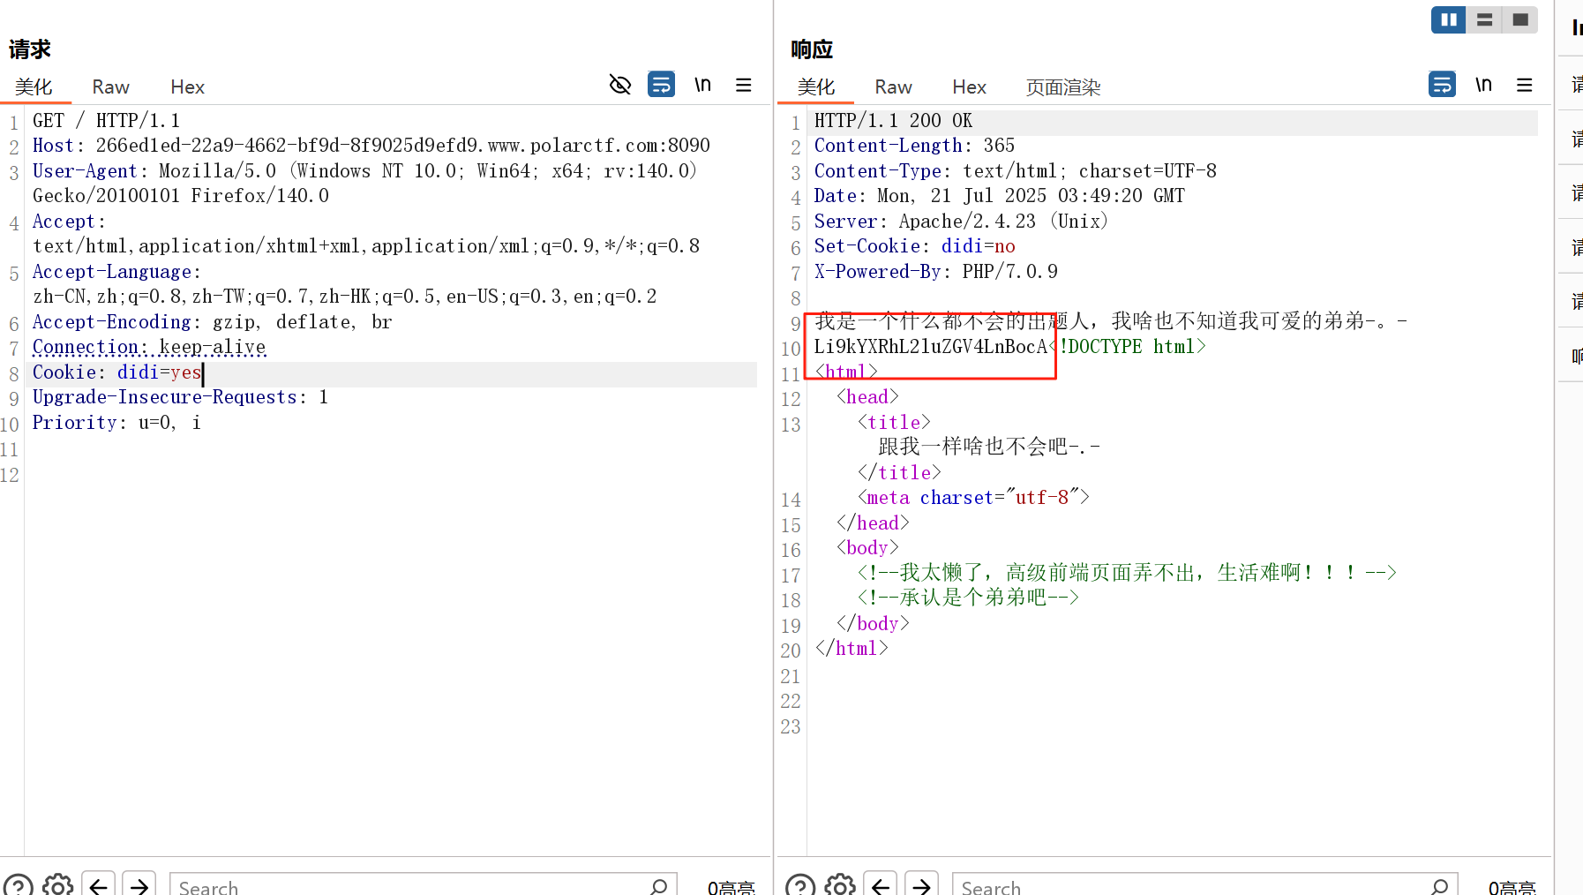Focus the response pane Search field
The width and height of the screenshot is (1583, 895).
pos(1204,885)
